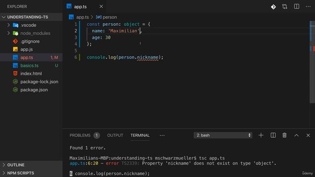Split the editor to the right
315x177 pixels.
[296, 6]
